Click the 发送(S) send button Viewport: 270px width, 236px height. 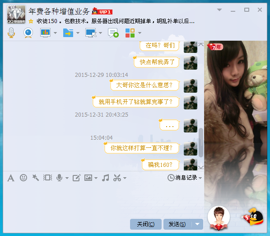coord(177,224)
